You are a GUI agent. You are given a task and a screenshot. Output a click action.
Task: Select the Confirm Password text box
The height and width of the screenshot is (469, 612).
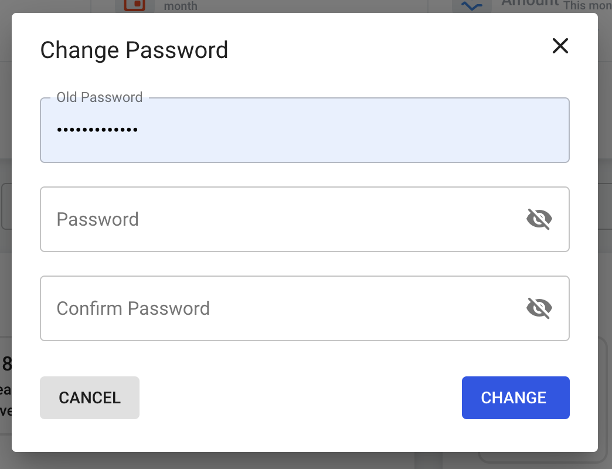pos(281,308)
